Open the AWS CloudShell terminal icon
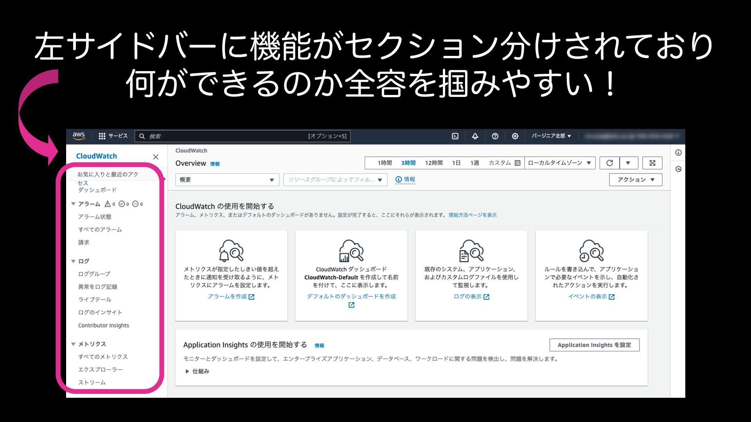751x422 pixels. [455, 136]
